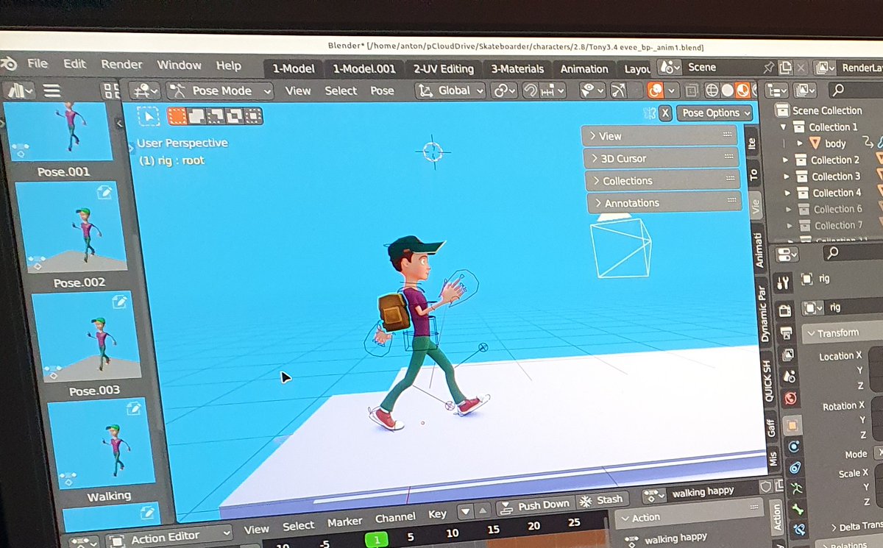The image size is (883, 548).
Task: Open the Help menu
Action: [228, 65]
